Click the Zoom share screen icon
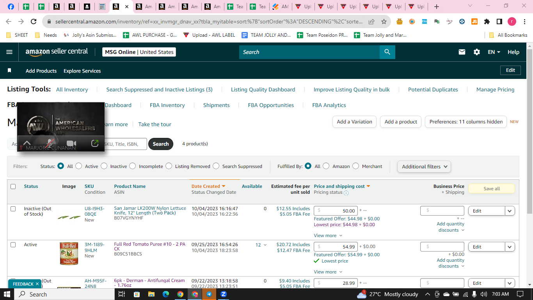Viewport: 533px width, 300px height. click(x=94, y=143)
